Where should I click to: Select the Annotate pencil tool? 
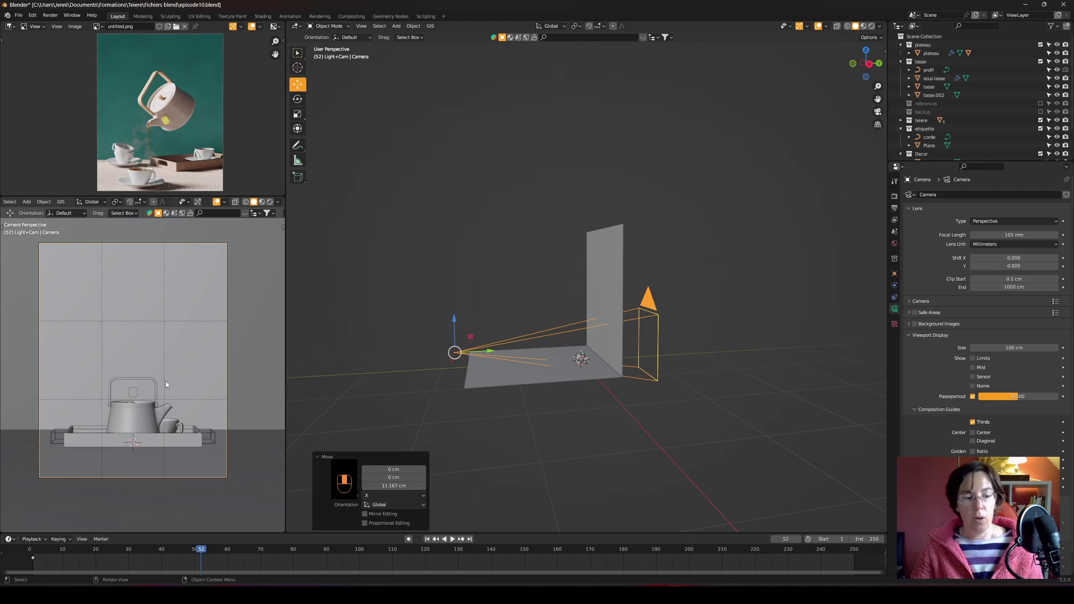[x=298, y=145]
